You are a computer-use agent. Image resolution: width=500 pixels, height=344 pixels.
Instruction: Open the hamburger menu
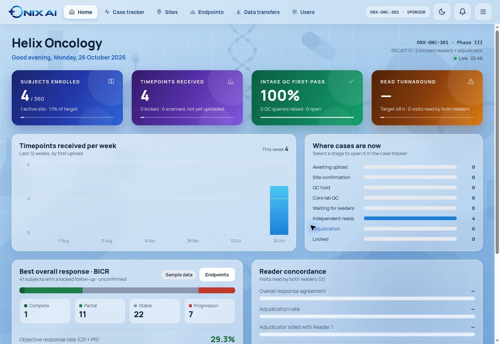[483, 12]
